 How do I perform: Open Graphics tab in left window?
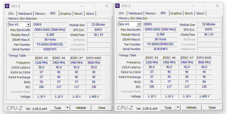coord(66,14)
